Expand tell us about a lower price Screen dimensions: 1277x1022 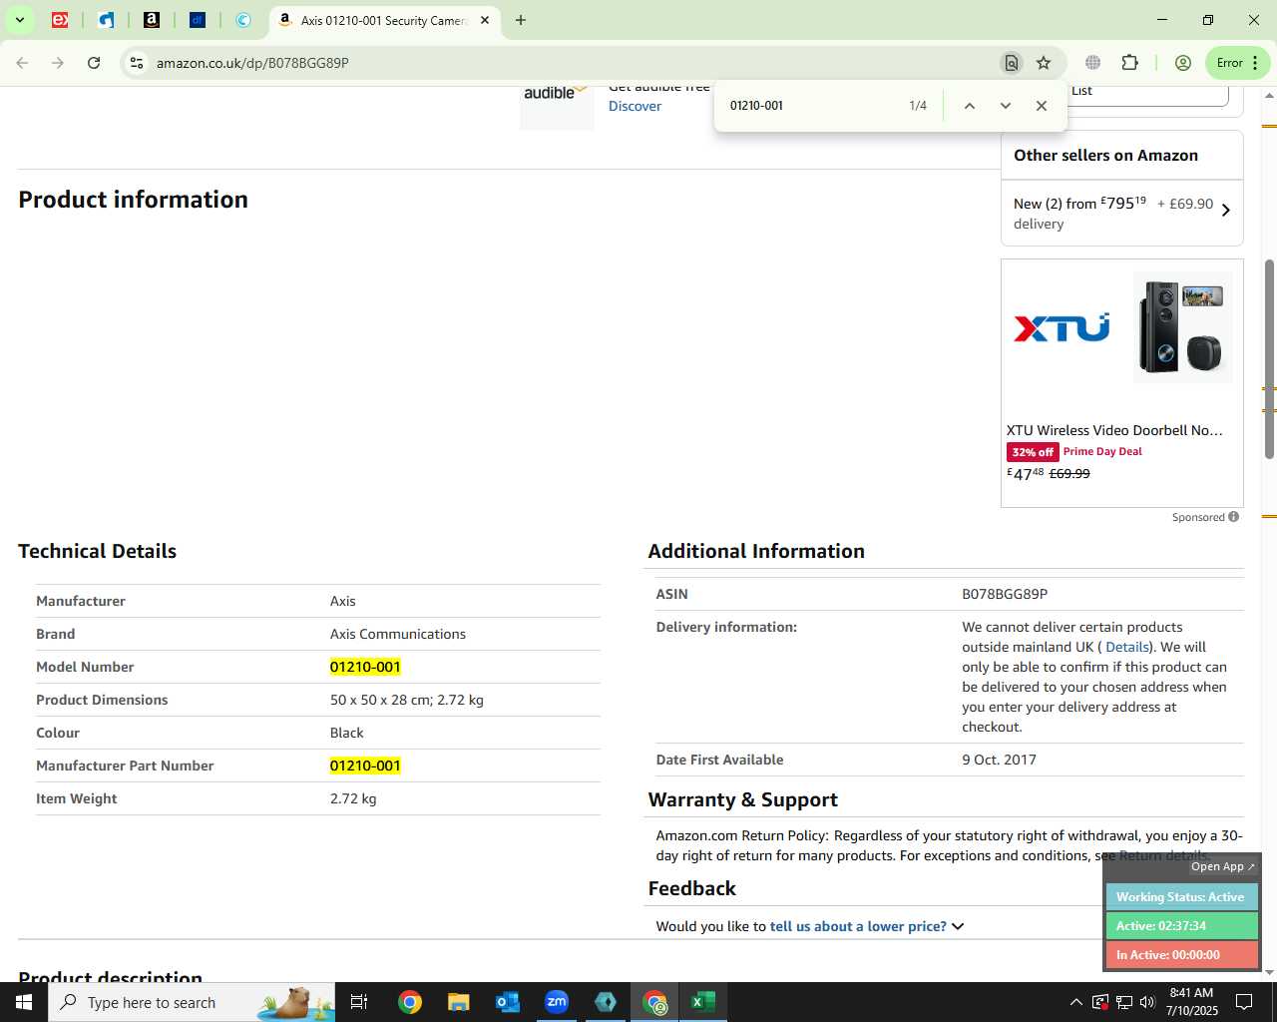[867, 926]
